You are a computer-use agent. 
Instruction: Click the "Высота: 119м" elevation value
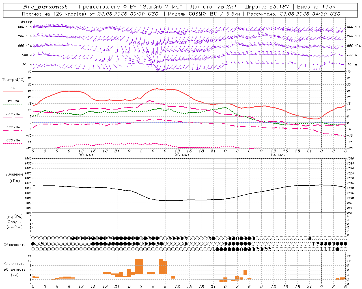coord(317,7)
